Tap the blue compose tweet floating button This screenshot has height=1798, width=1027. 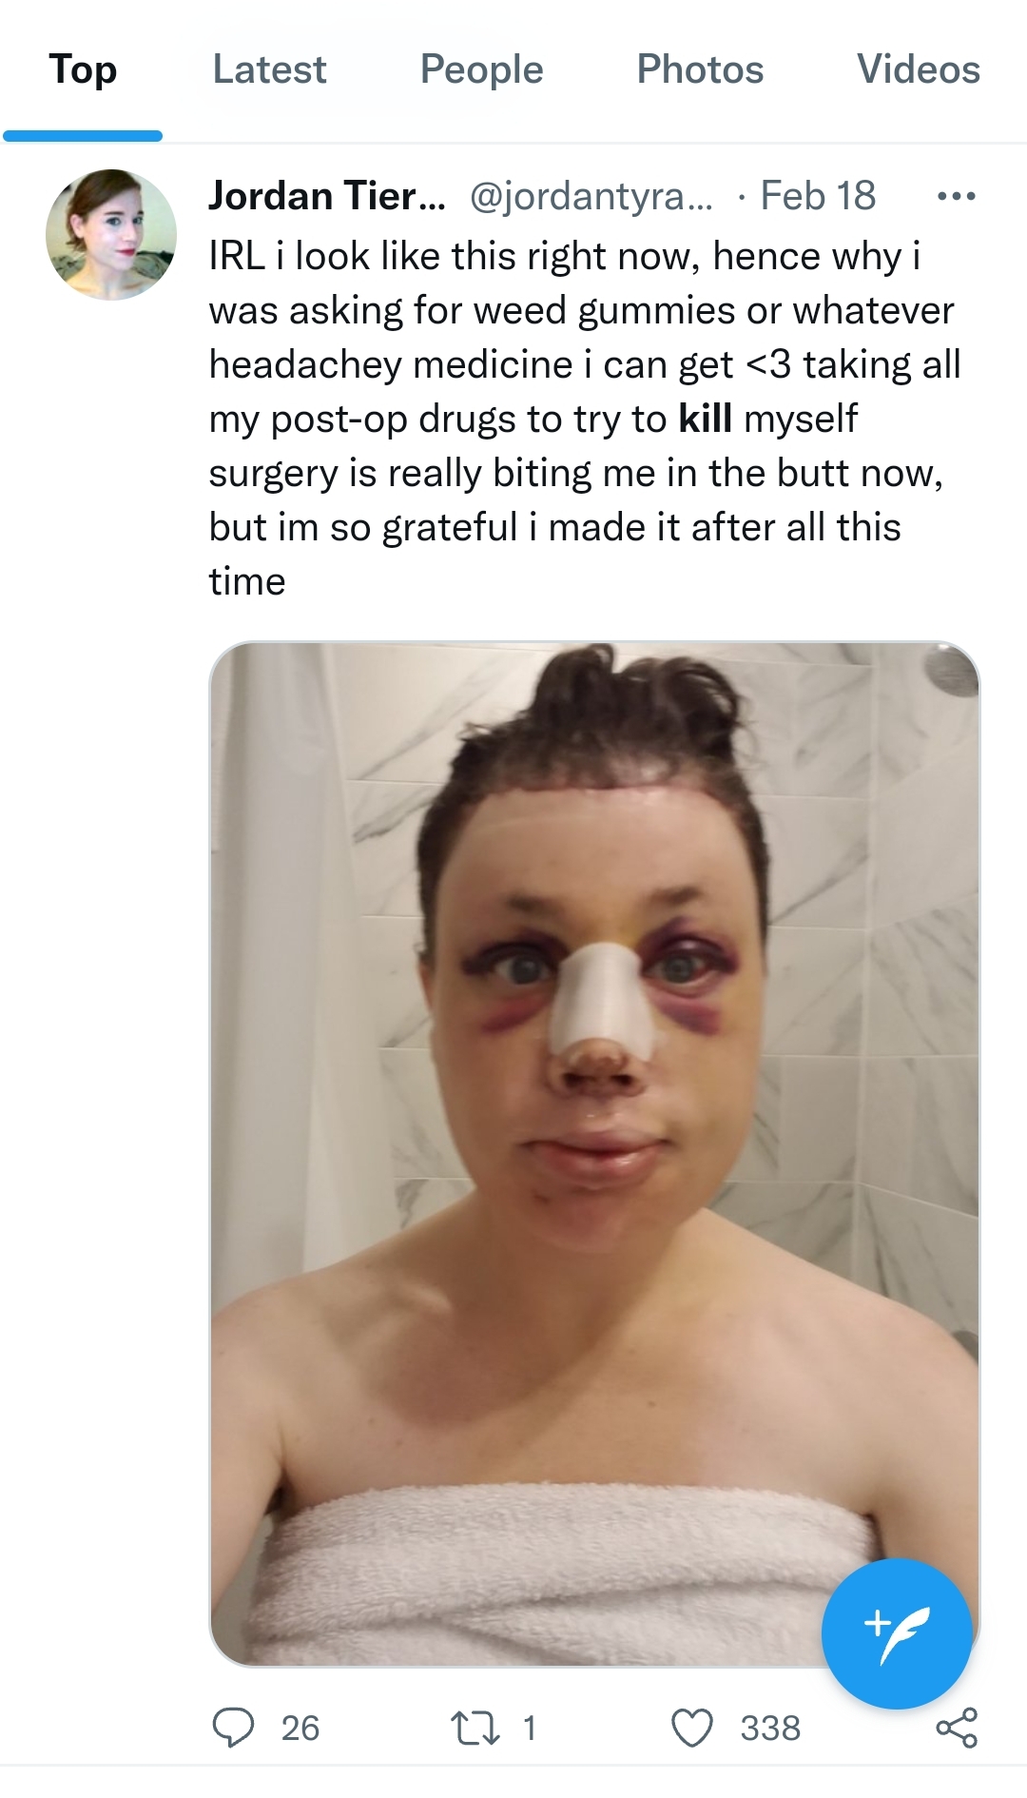(897, 1633)
